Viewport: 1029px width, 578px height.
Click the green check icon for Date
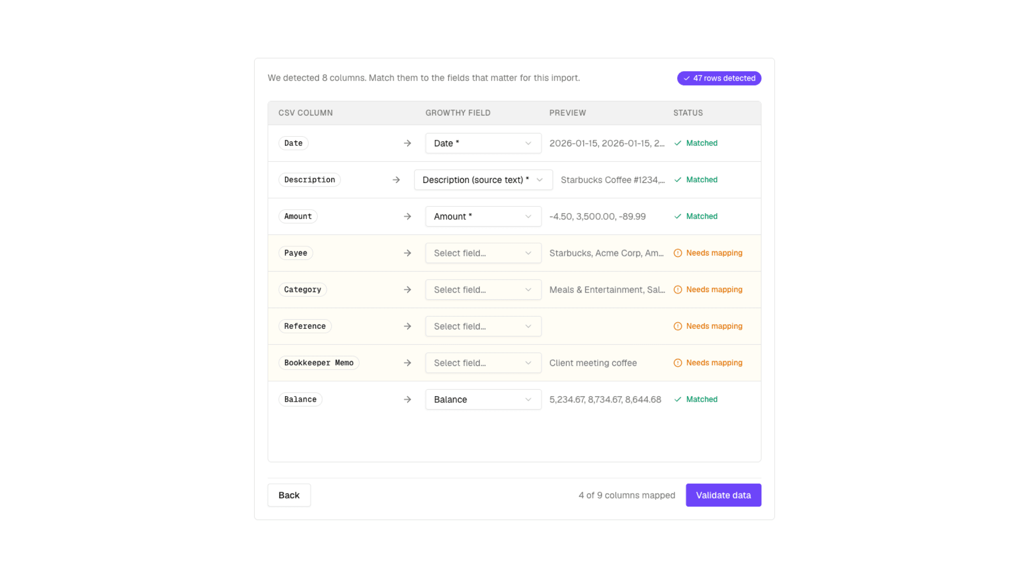tap(678, 143)
